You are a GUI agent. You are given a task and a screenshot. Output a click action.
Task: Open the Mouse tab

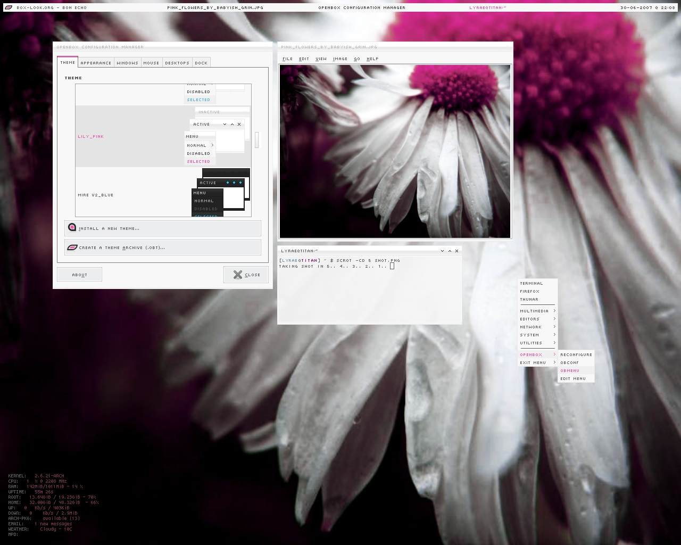point(151,63)
